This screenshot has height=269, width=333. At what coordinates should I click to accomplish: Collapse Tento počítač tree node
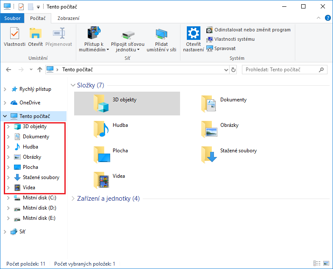click(5, 116)
